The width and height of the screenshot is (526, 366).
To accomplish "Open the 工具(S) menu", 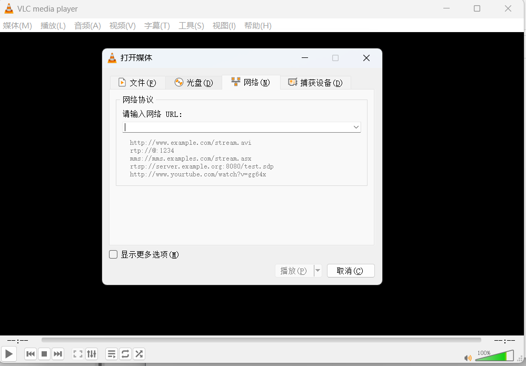I will pos(191,26).
